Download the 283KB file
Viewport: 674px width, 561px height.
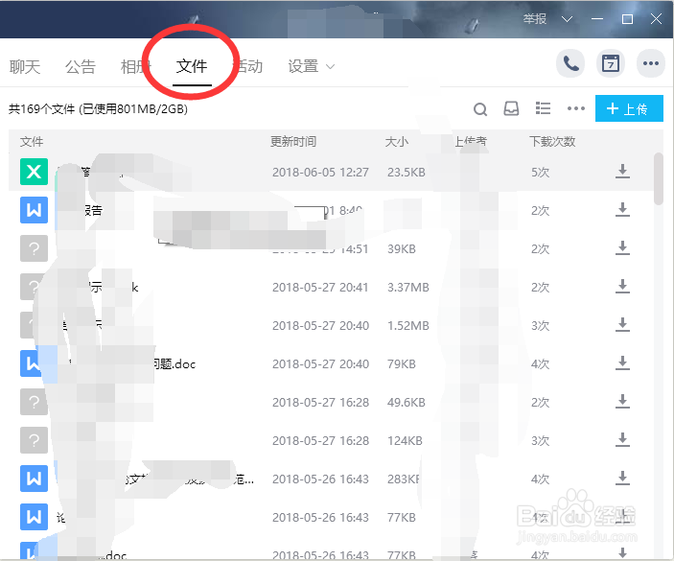pos(622,478)
